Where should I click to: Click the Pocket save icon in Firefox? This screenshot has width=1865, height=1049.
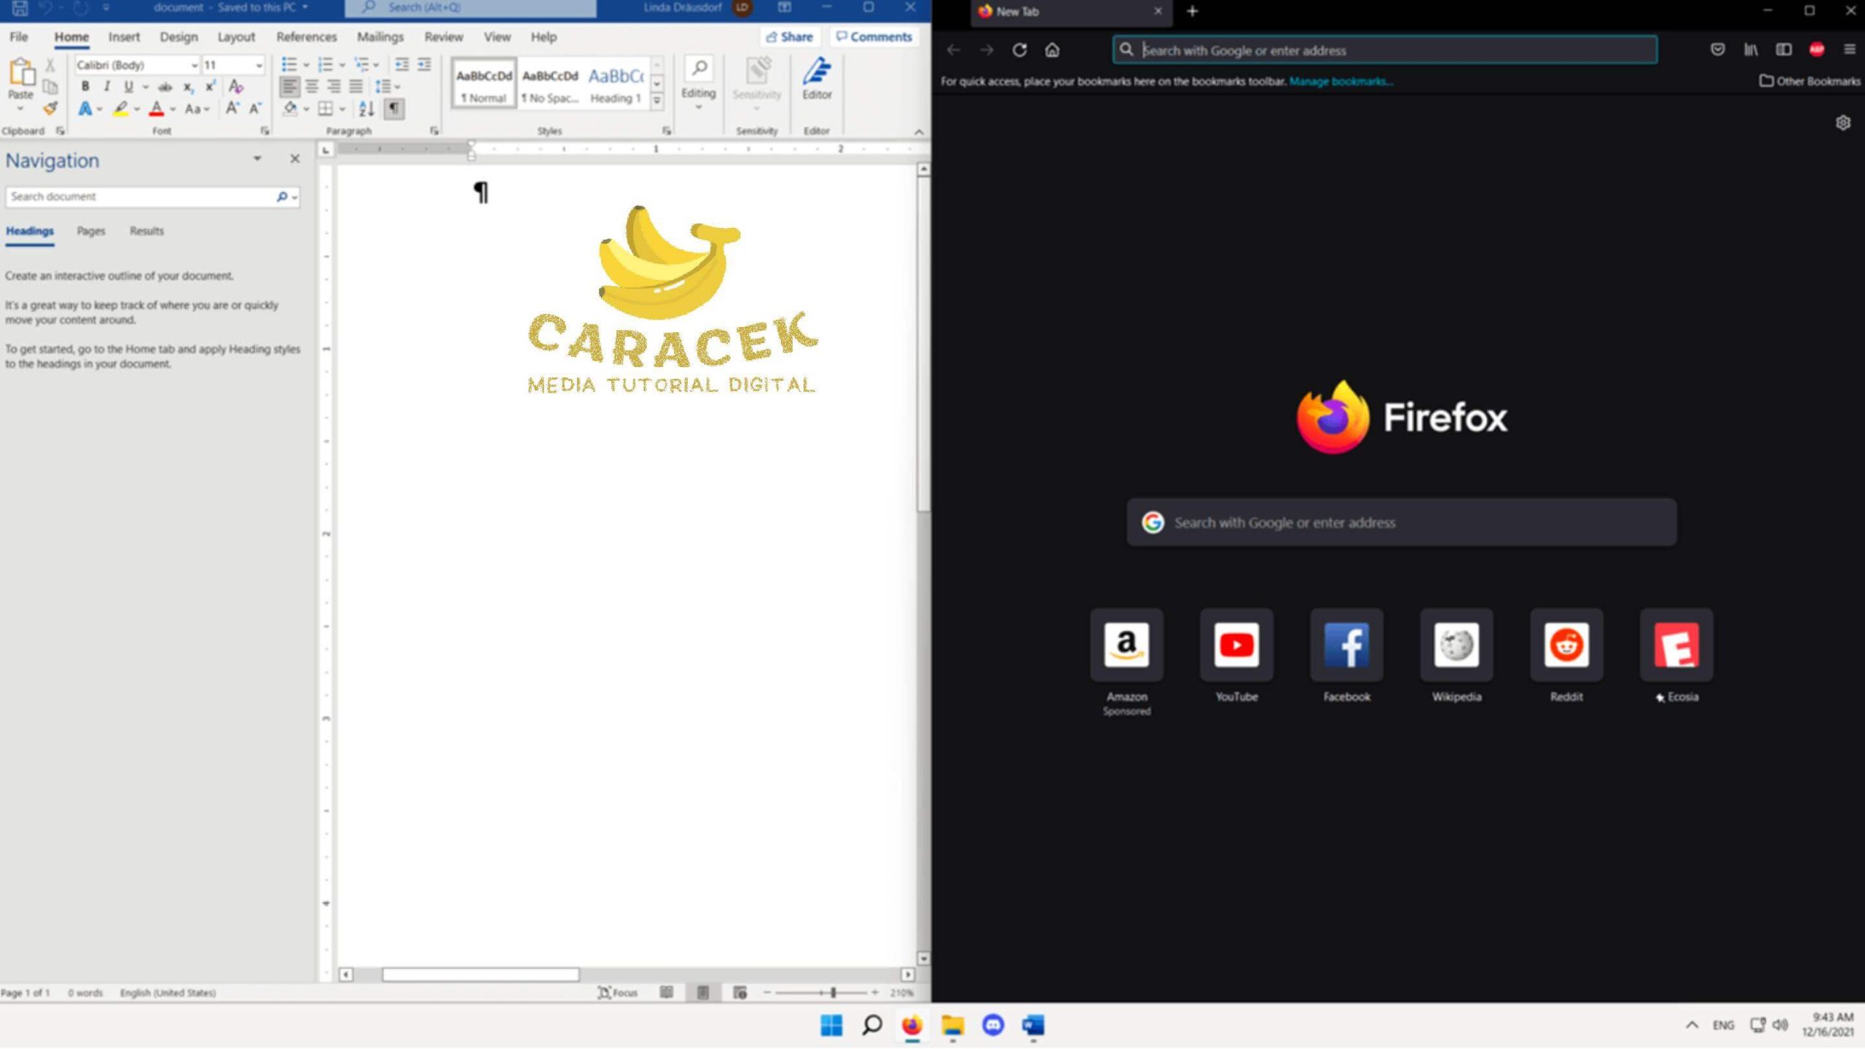tap(1717, 50)
